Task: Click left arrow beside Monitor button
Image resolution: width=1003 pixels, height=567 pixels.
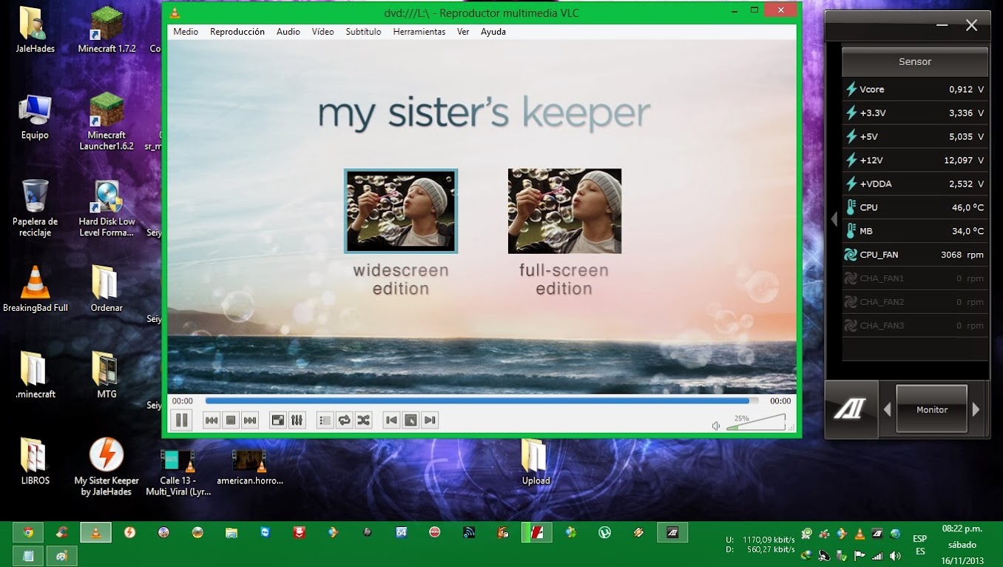Action: (x=887, y=409)
